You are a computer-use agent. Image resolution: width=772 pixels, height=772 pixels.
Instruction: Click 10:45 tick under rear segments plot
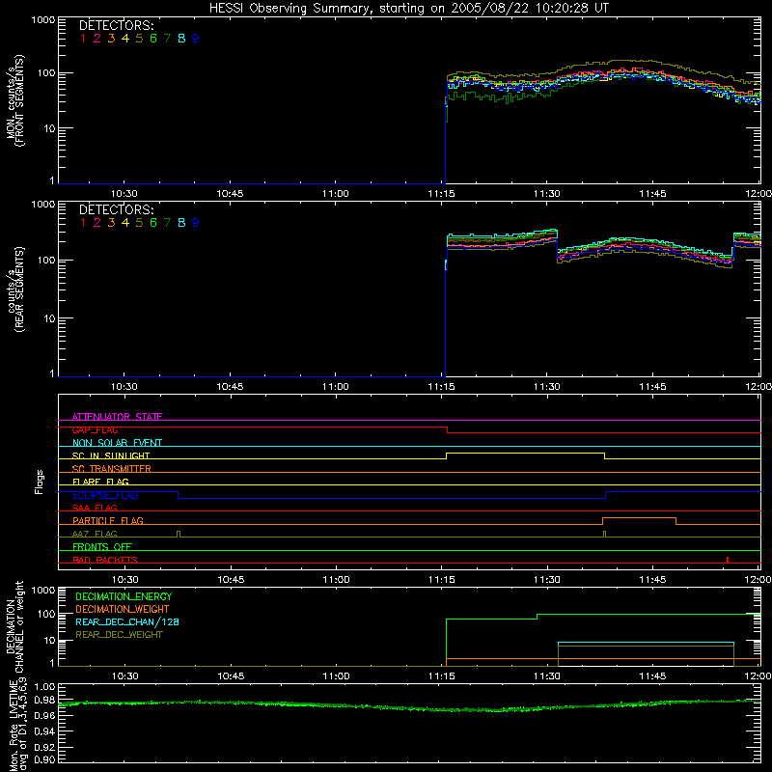click(x=230, y=387)
